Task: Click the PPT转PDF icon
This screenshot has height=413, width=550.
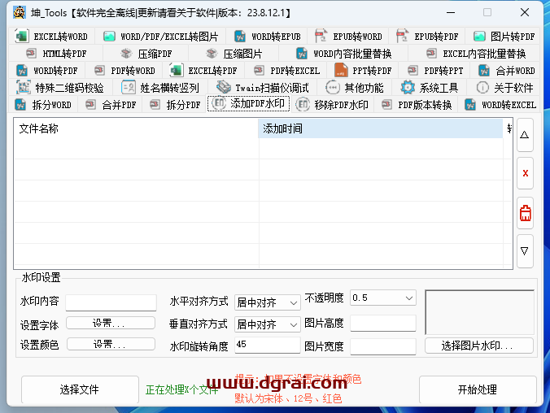Action: 341,70
